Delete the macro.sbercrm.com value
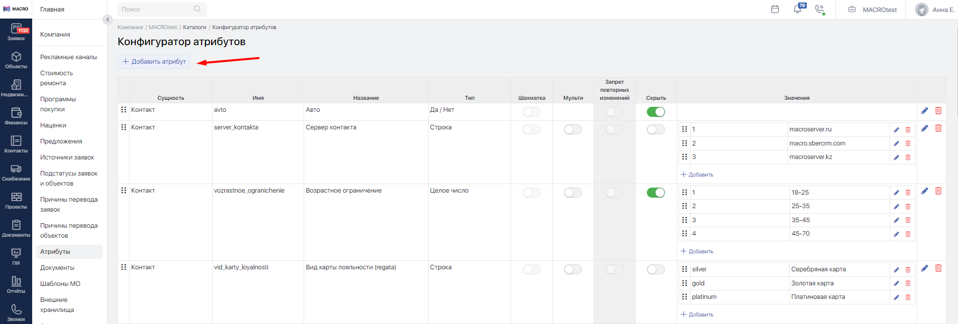Screen dimensions: 958x324 click(908, 143)
